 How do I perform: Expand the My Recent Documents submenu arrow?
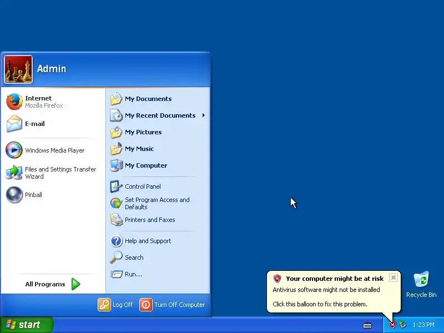pyautogui.click(x=203, y=115)
